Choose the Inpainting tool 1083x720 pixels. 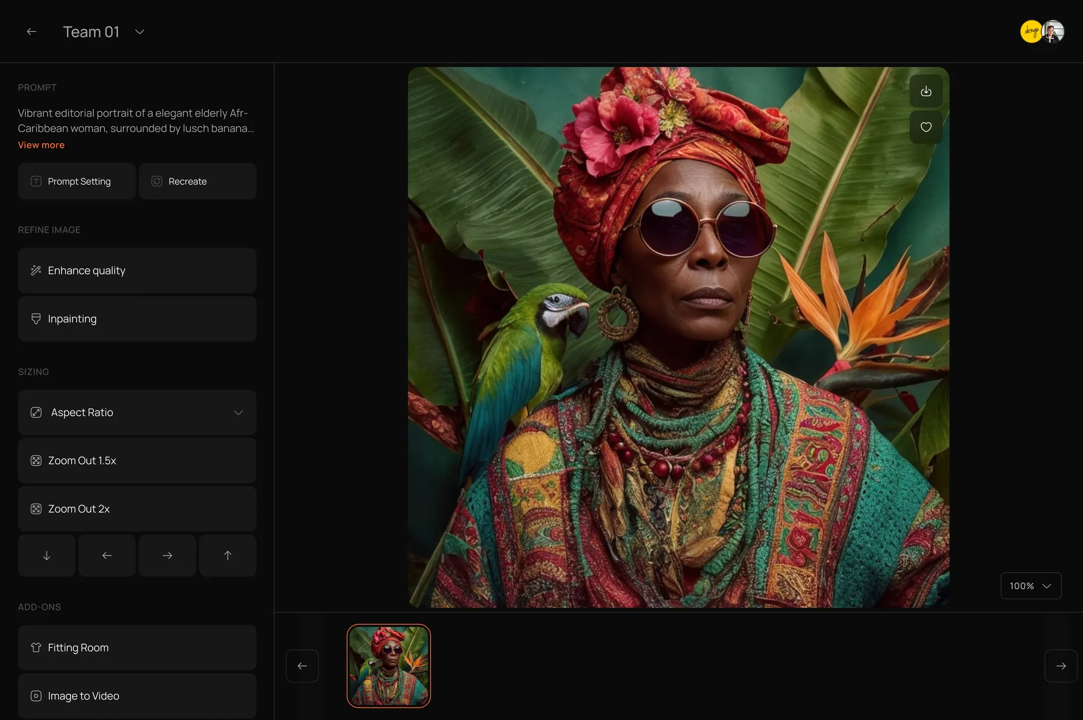pos(137,319)
